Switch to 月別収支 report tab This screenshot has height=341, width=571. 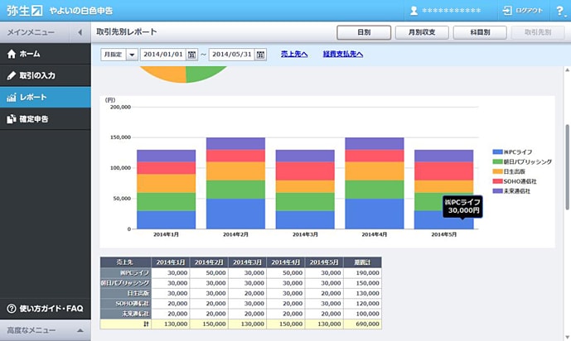click(x=422, y=32)
